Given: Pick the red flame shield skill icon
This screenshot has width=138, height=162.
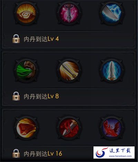Looking at the screenshot, I should (26, 128).
